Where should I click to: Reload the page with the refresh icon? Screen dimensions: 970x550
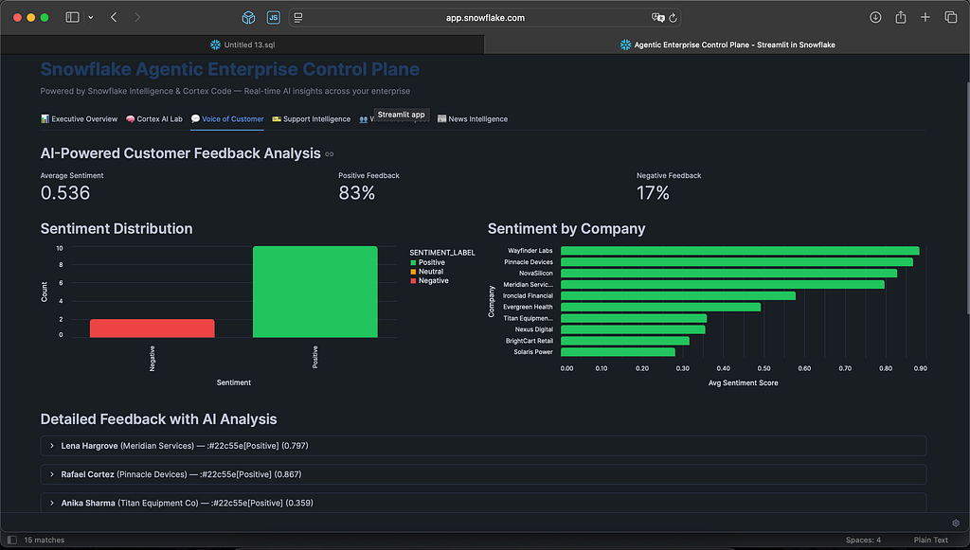coord(674,18)
